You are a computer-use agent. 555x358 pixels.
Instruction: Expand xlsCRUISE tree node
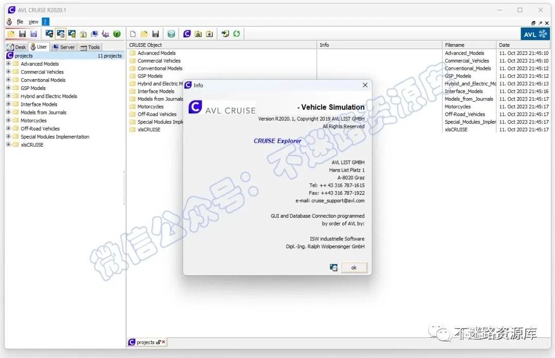pyautogui.click(x=8, y=145)
